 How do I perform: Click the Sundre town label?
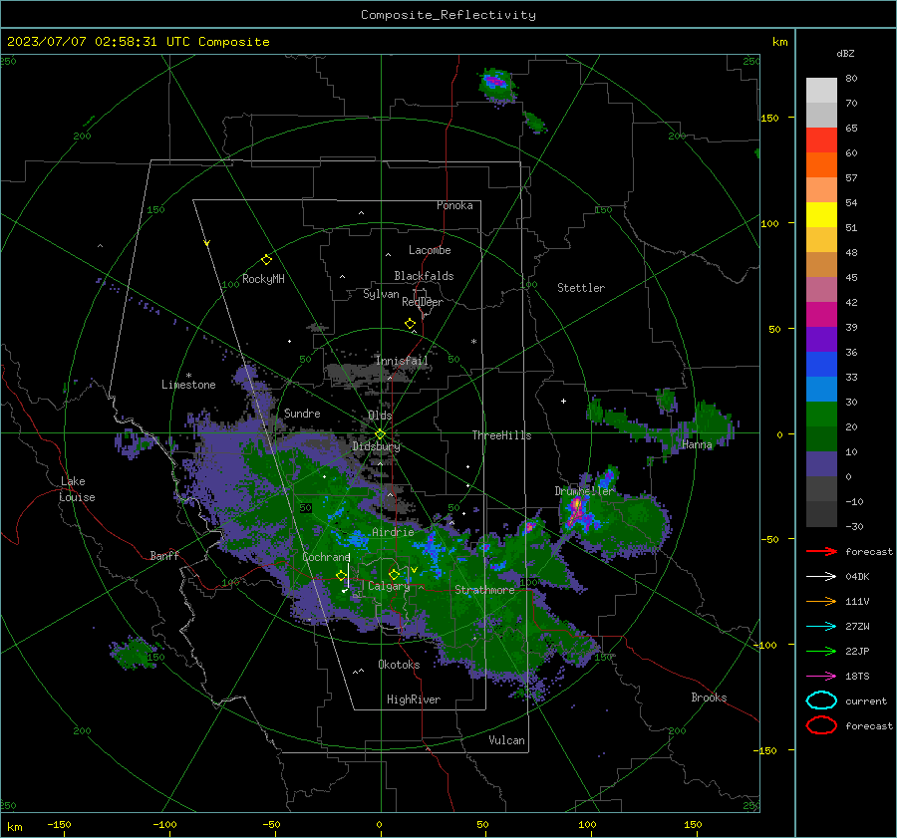click(302, 413)
